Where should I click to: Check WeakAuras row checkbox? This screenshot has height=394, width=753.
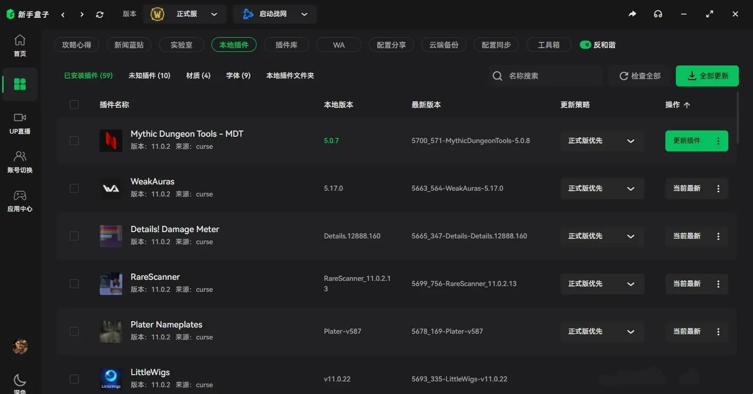(x=74, y=188)
